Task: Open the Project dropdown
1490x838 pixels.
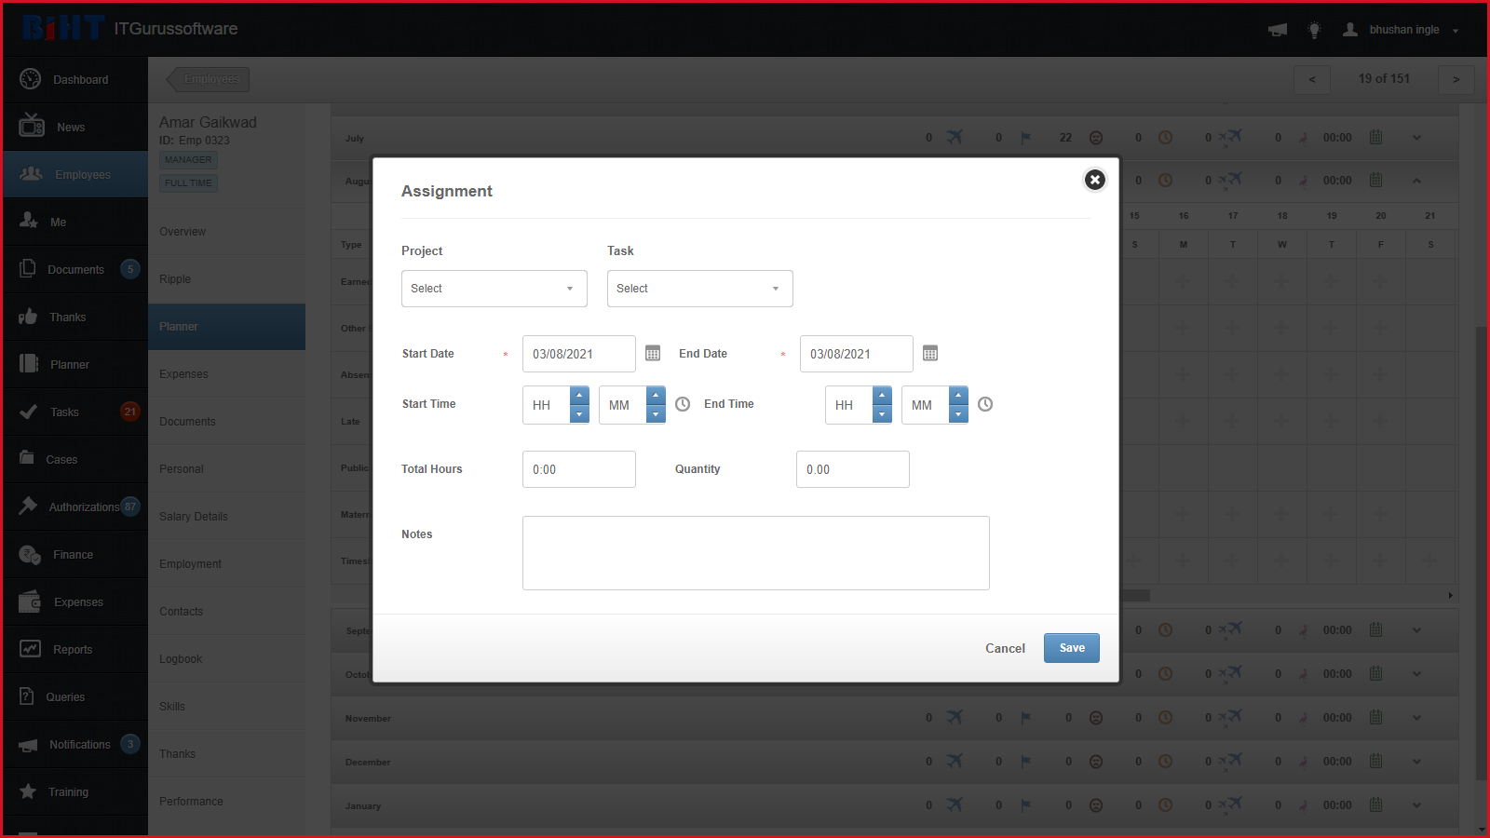Action: (x=494, y=289)
